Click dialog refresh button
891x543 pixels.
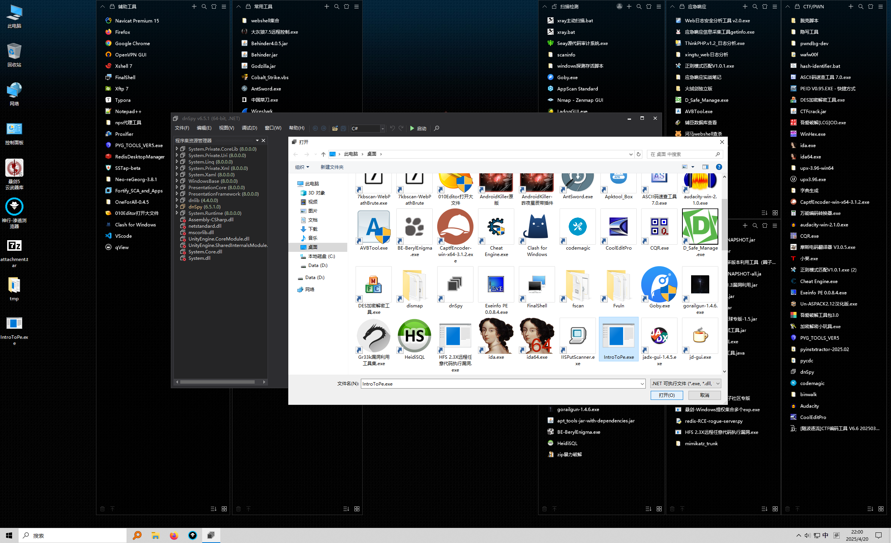(639, 154)
